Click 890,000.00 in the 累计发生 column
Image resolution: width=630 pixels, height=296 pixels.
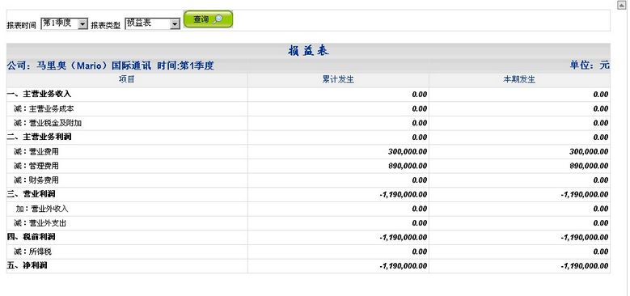click(x=408, y=166)
